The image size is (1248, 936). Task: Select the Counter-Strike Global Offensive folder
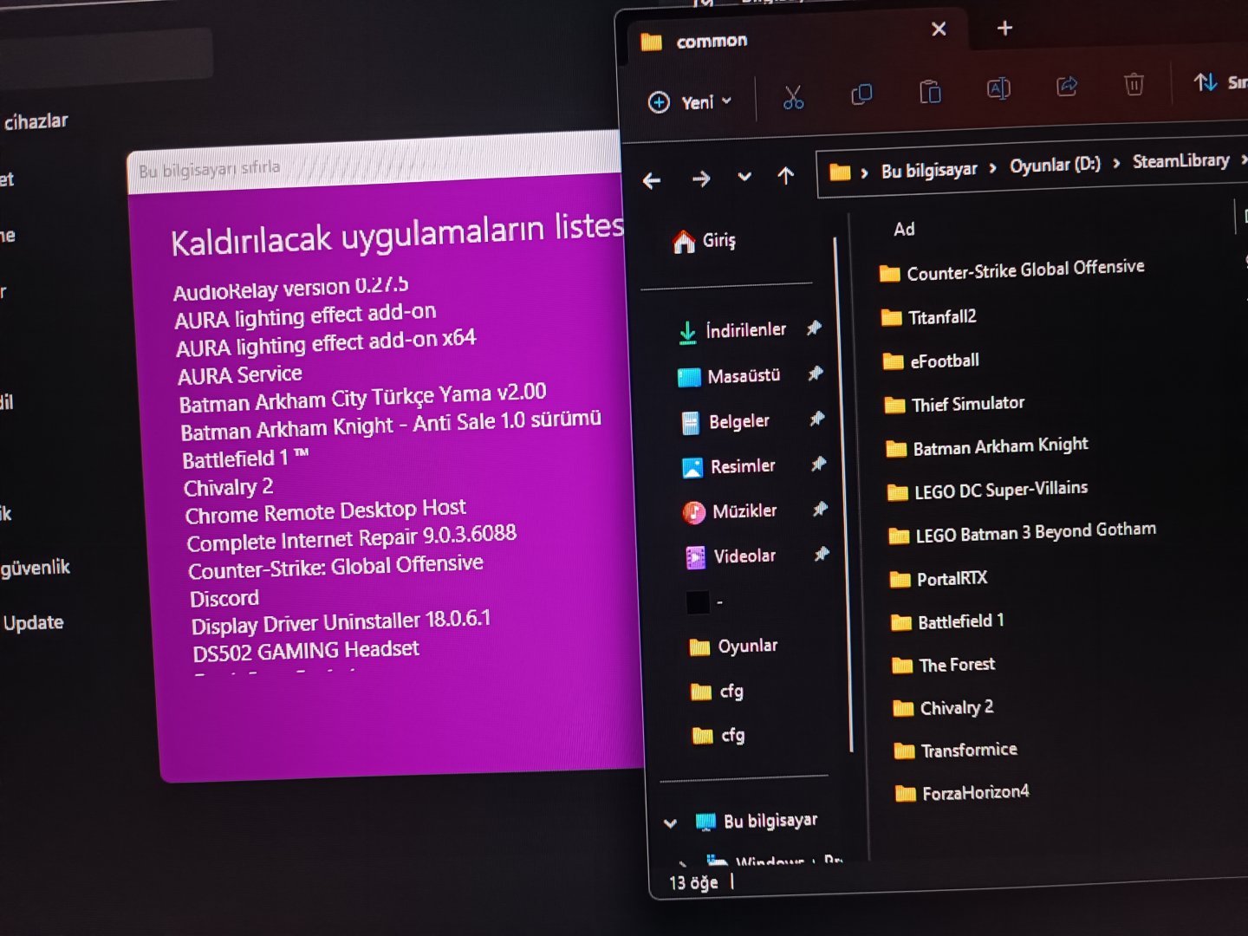pyautogui.click(x=1012, y=270)
